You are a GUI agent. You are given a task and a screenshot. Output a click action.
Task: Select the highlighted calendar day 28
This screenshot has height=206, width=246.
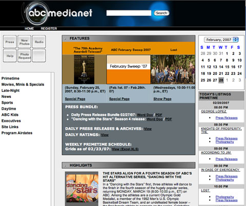point(221,80)
